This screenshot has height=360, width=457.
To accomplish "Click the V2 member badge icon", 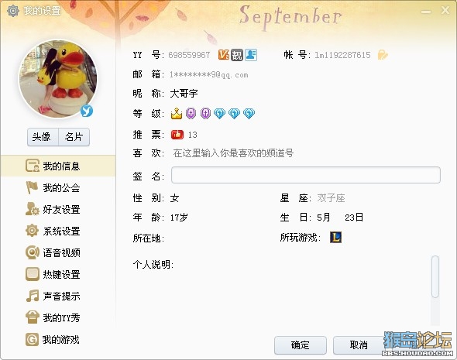I will coord(224,55).
